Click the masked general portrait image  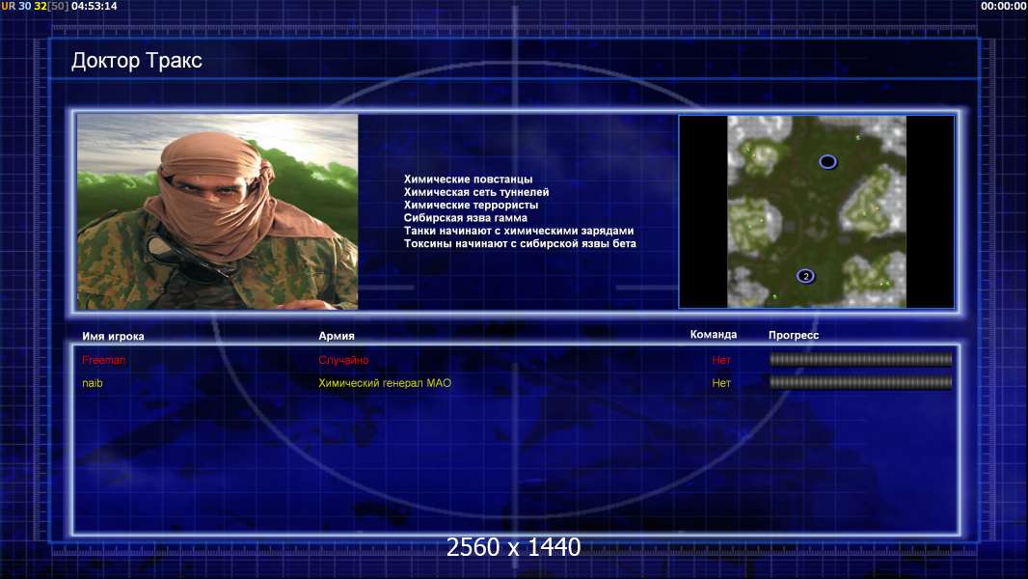[x=218, y=211]
